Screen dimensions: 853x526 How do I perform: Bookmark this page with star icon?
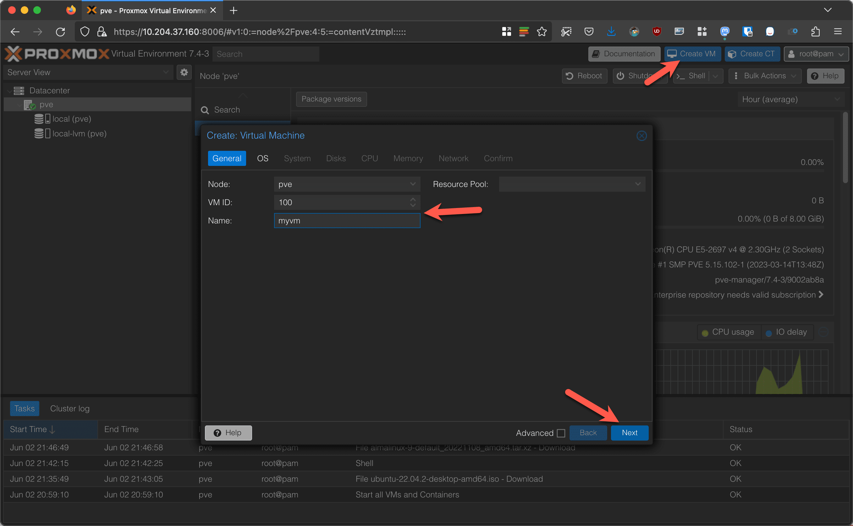pos(542,32)
